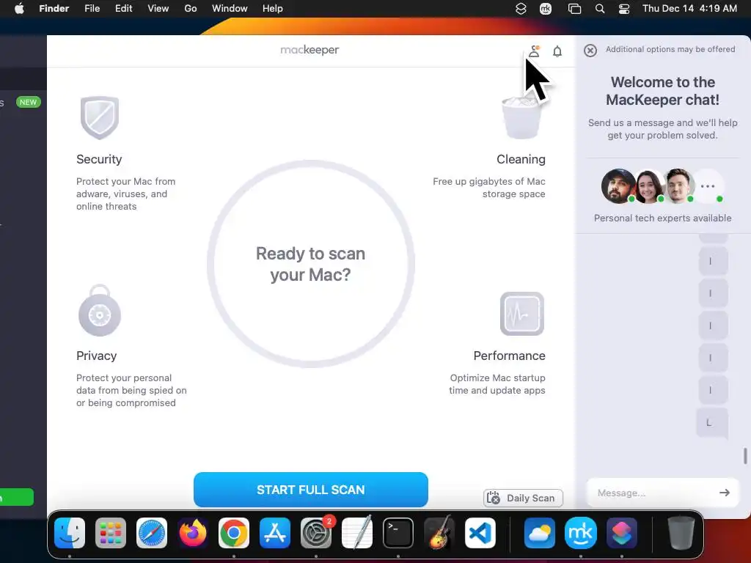Image resolution: width=751 pixels, height=563 pixels.
Task: Open the Edit menu
Action: click(x=123, y=9)
